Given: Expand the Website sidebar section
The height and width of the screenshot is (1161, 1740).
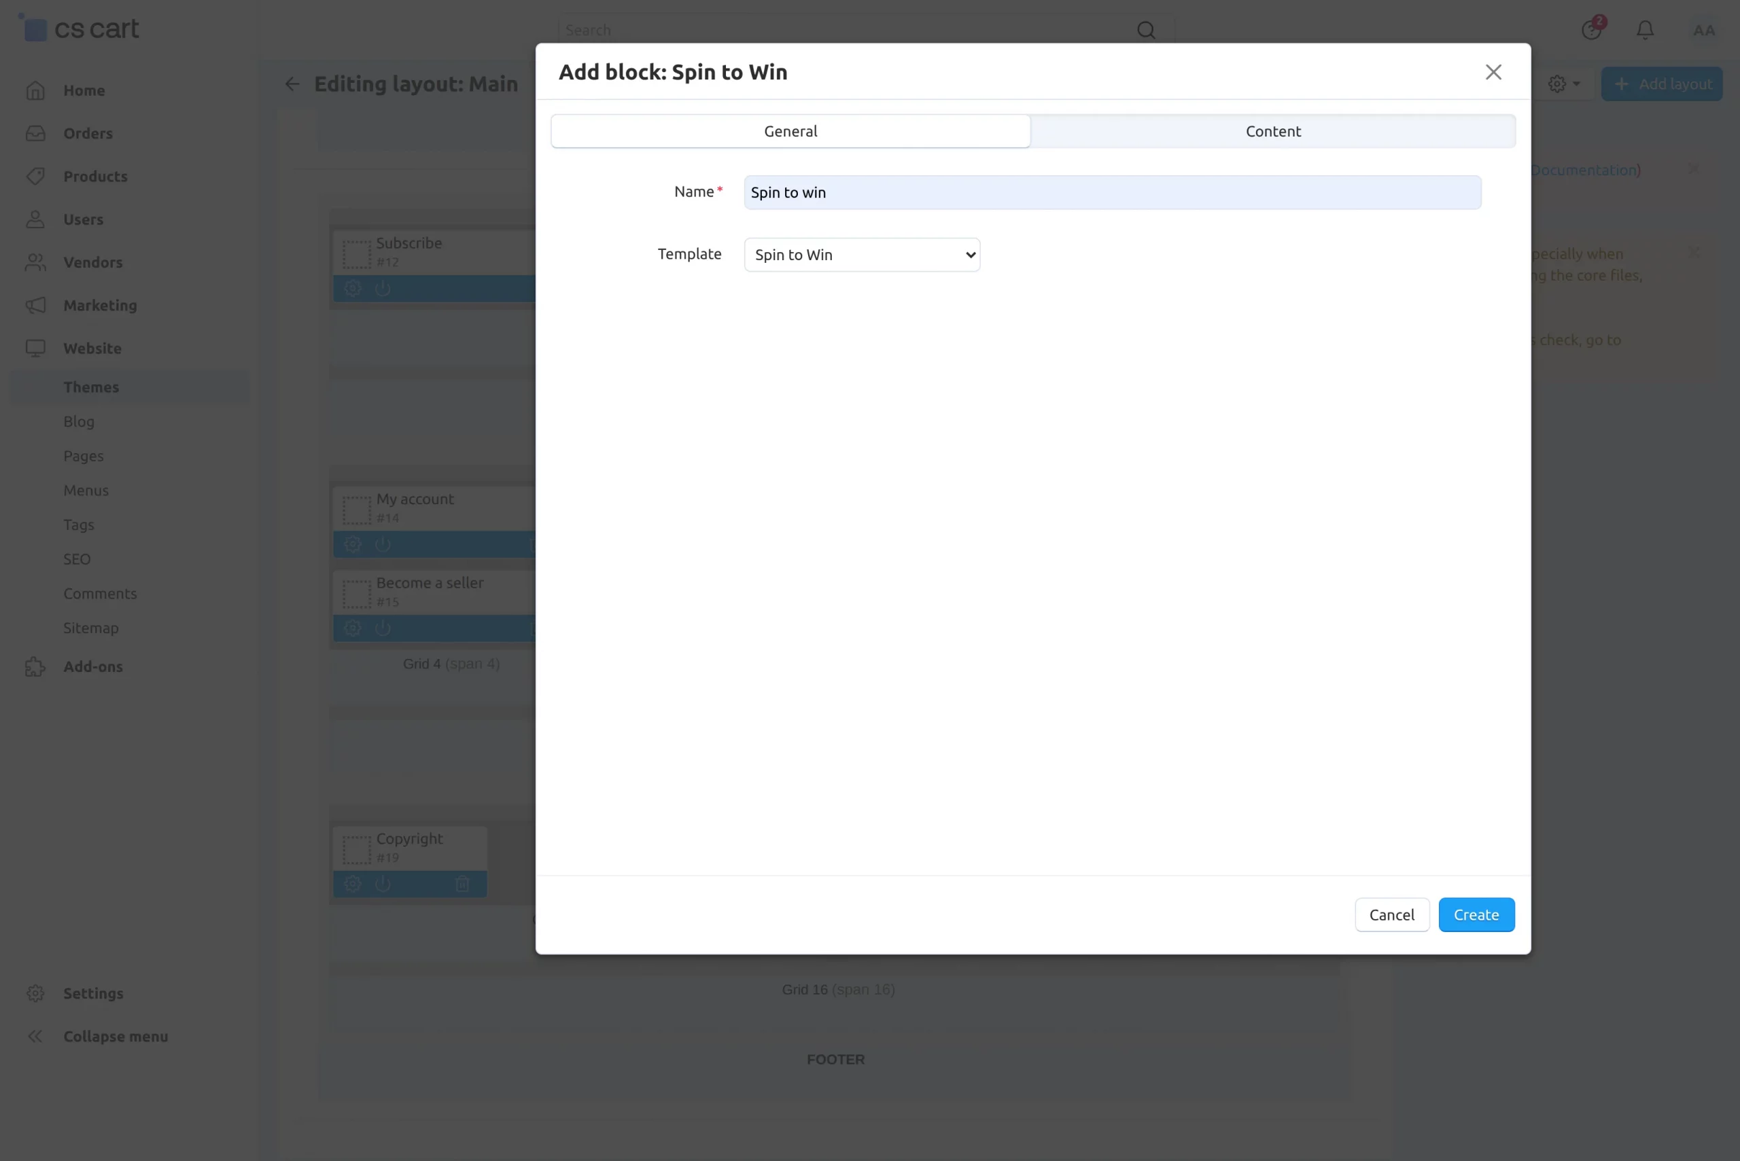Looking at the screenshot, I should 92,348.
